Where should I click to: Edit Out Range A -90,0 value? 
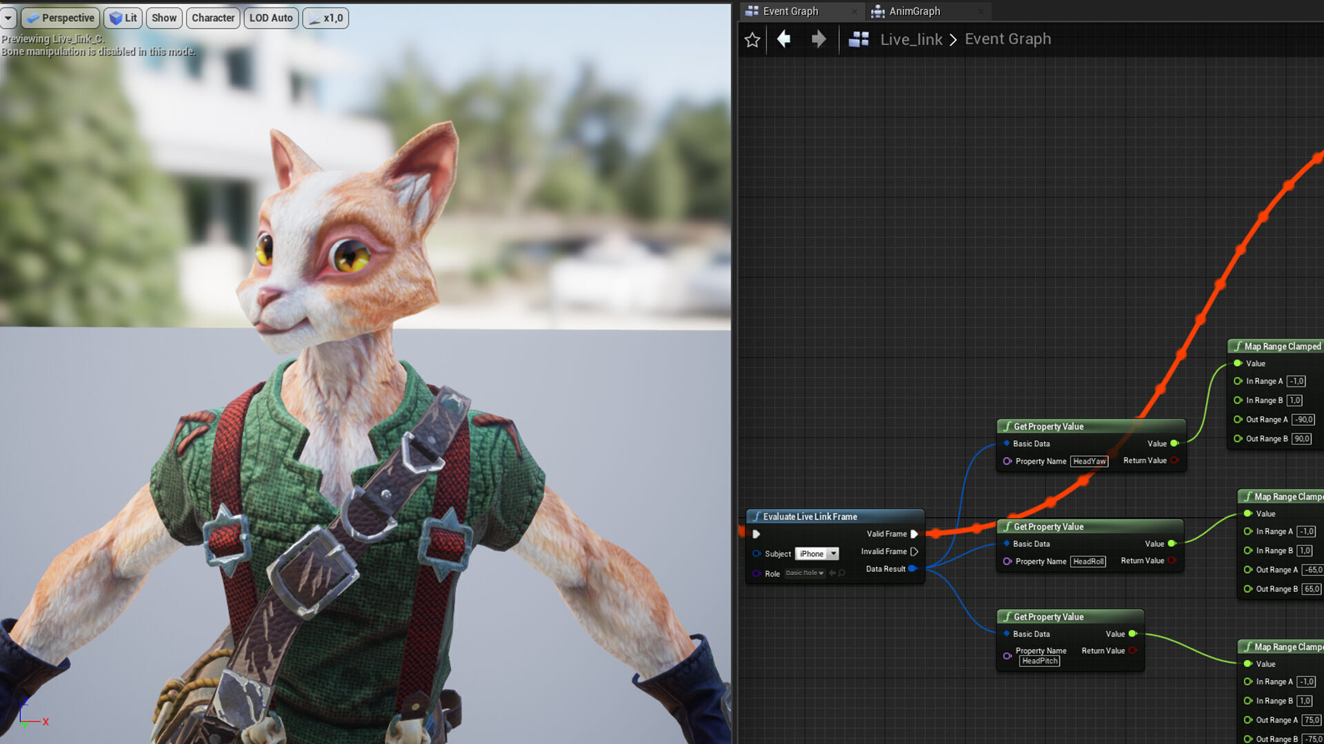pos(1303,420)
